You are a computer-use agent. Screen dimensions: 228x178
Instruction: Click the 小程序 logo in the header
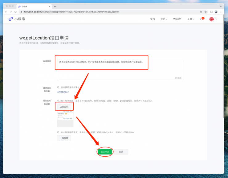click(17, 19)
